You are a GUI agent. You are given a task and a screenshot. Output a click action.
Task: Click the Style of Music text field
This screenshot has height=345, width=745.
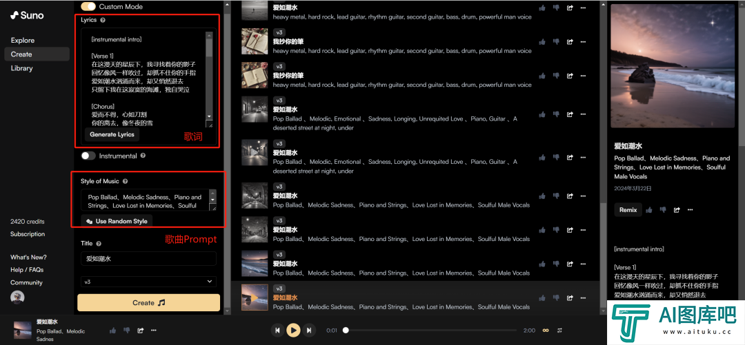tap(145, 201)
